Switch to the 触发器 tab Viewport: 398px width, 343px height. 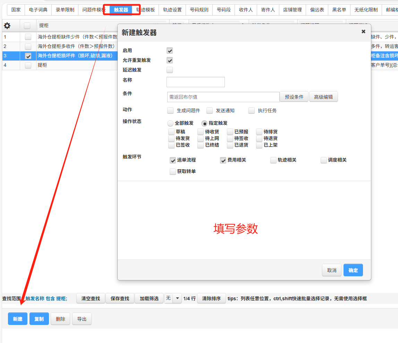(121, 10)
